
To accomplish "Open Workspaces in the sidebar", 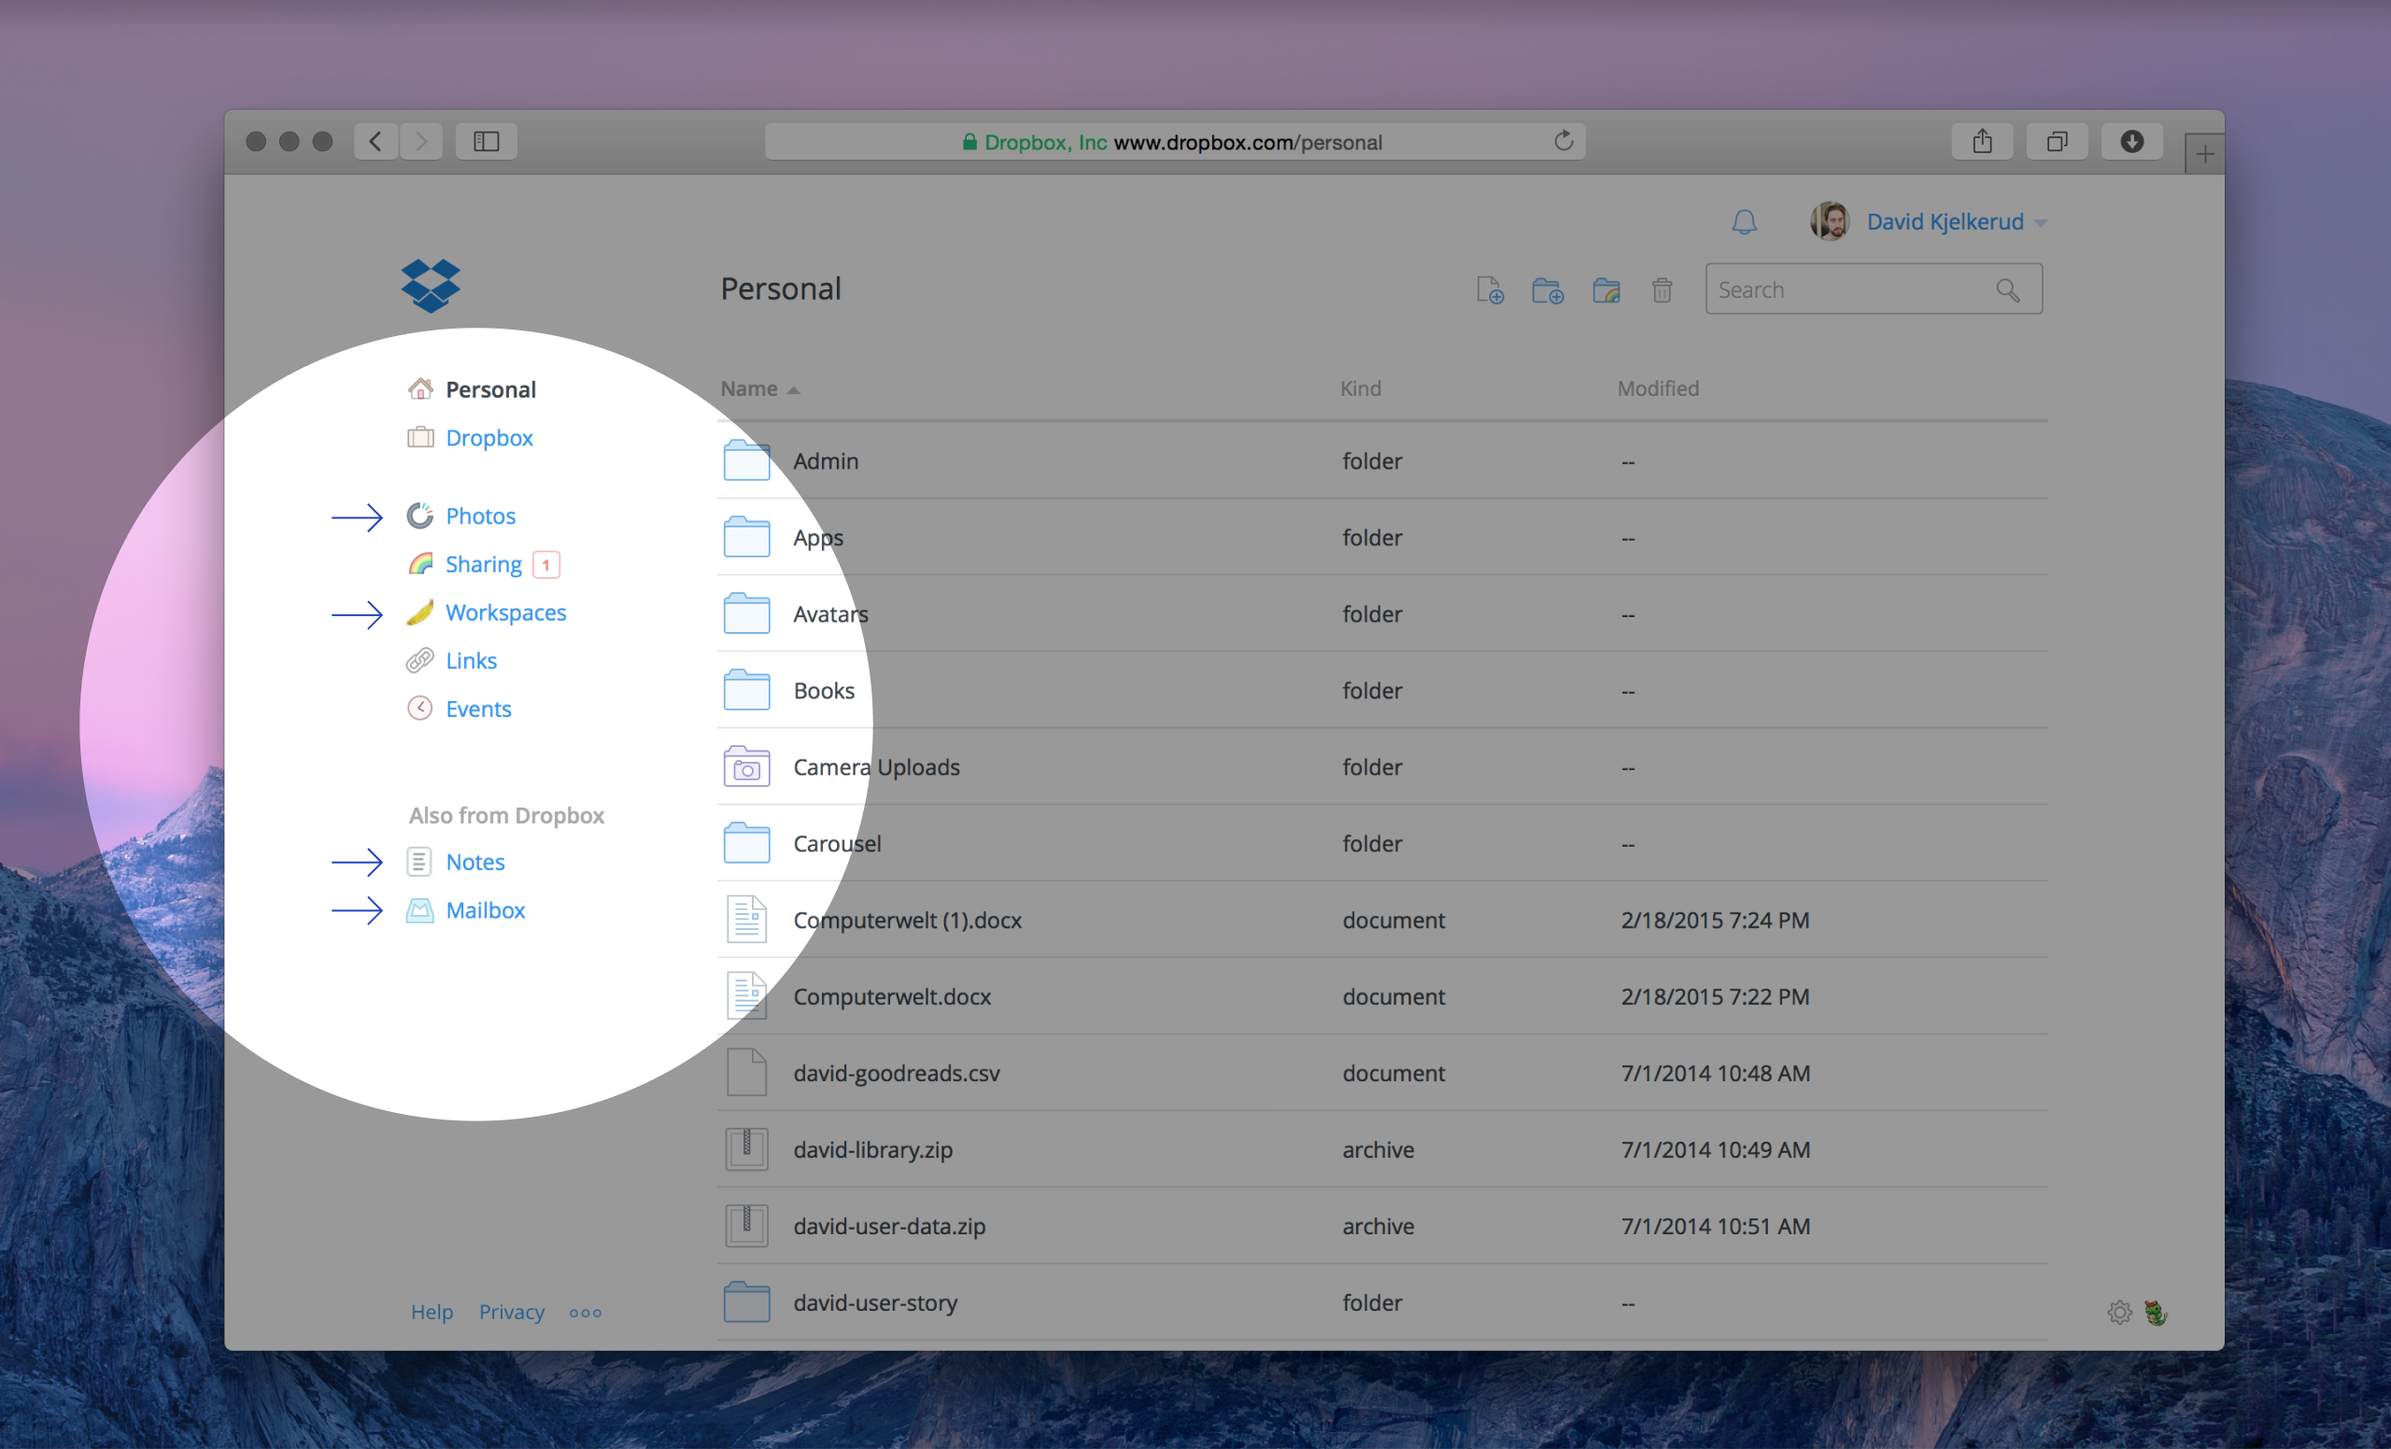I will [x=505, y=613].
